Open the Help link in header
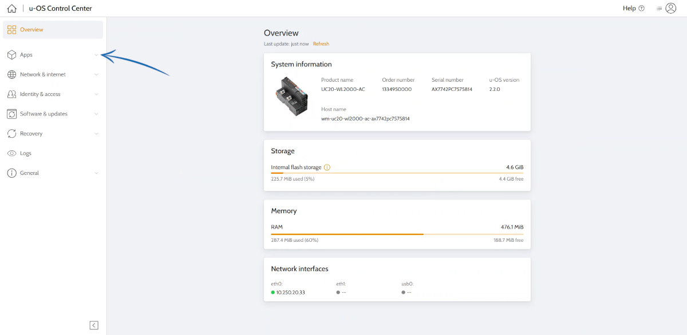The height and width of the screenshot is (335, 687). point(629,9)
